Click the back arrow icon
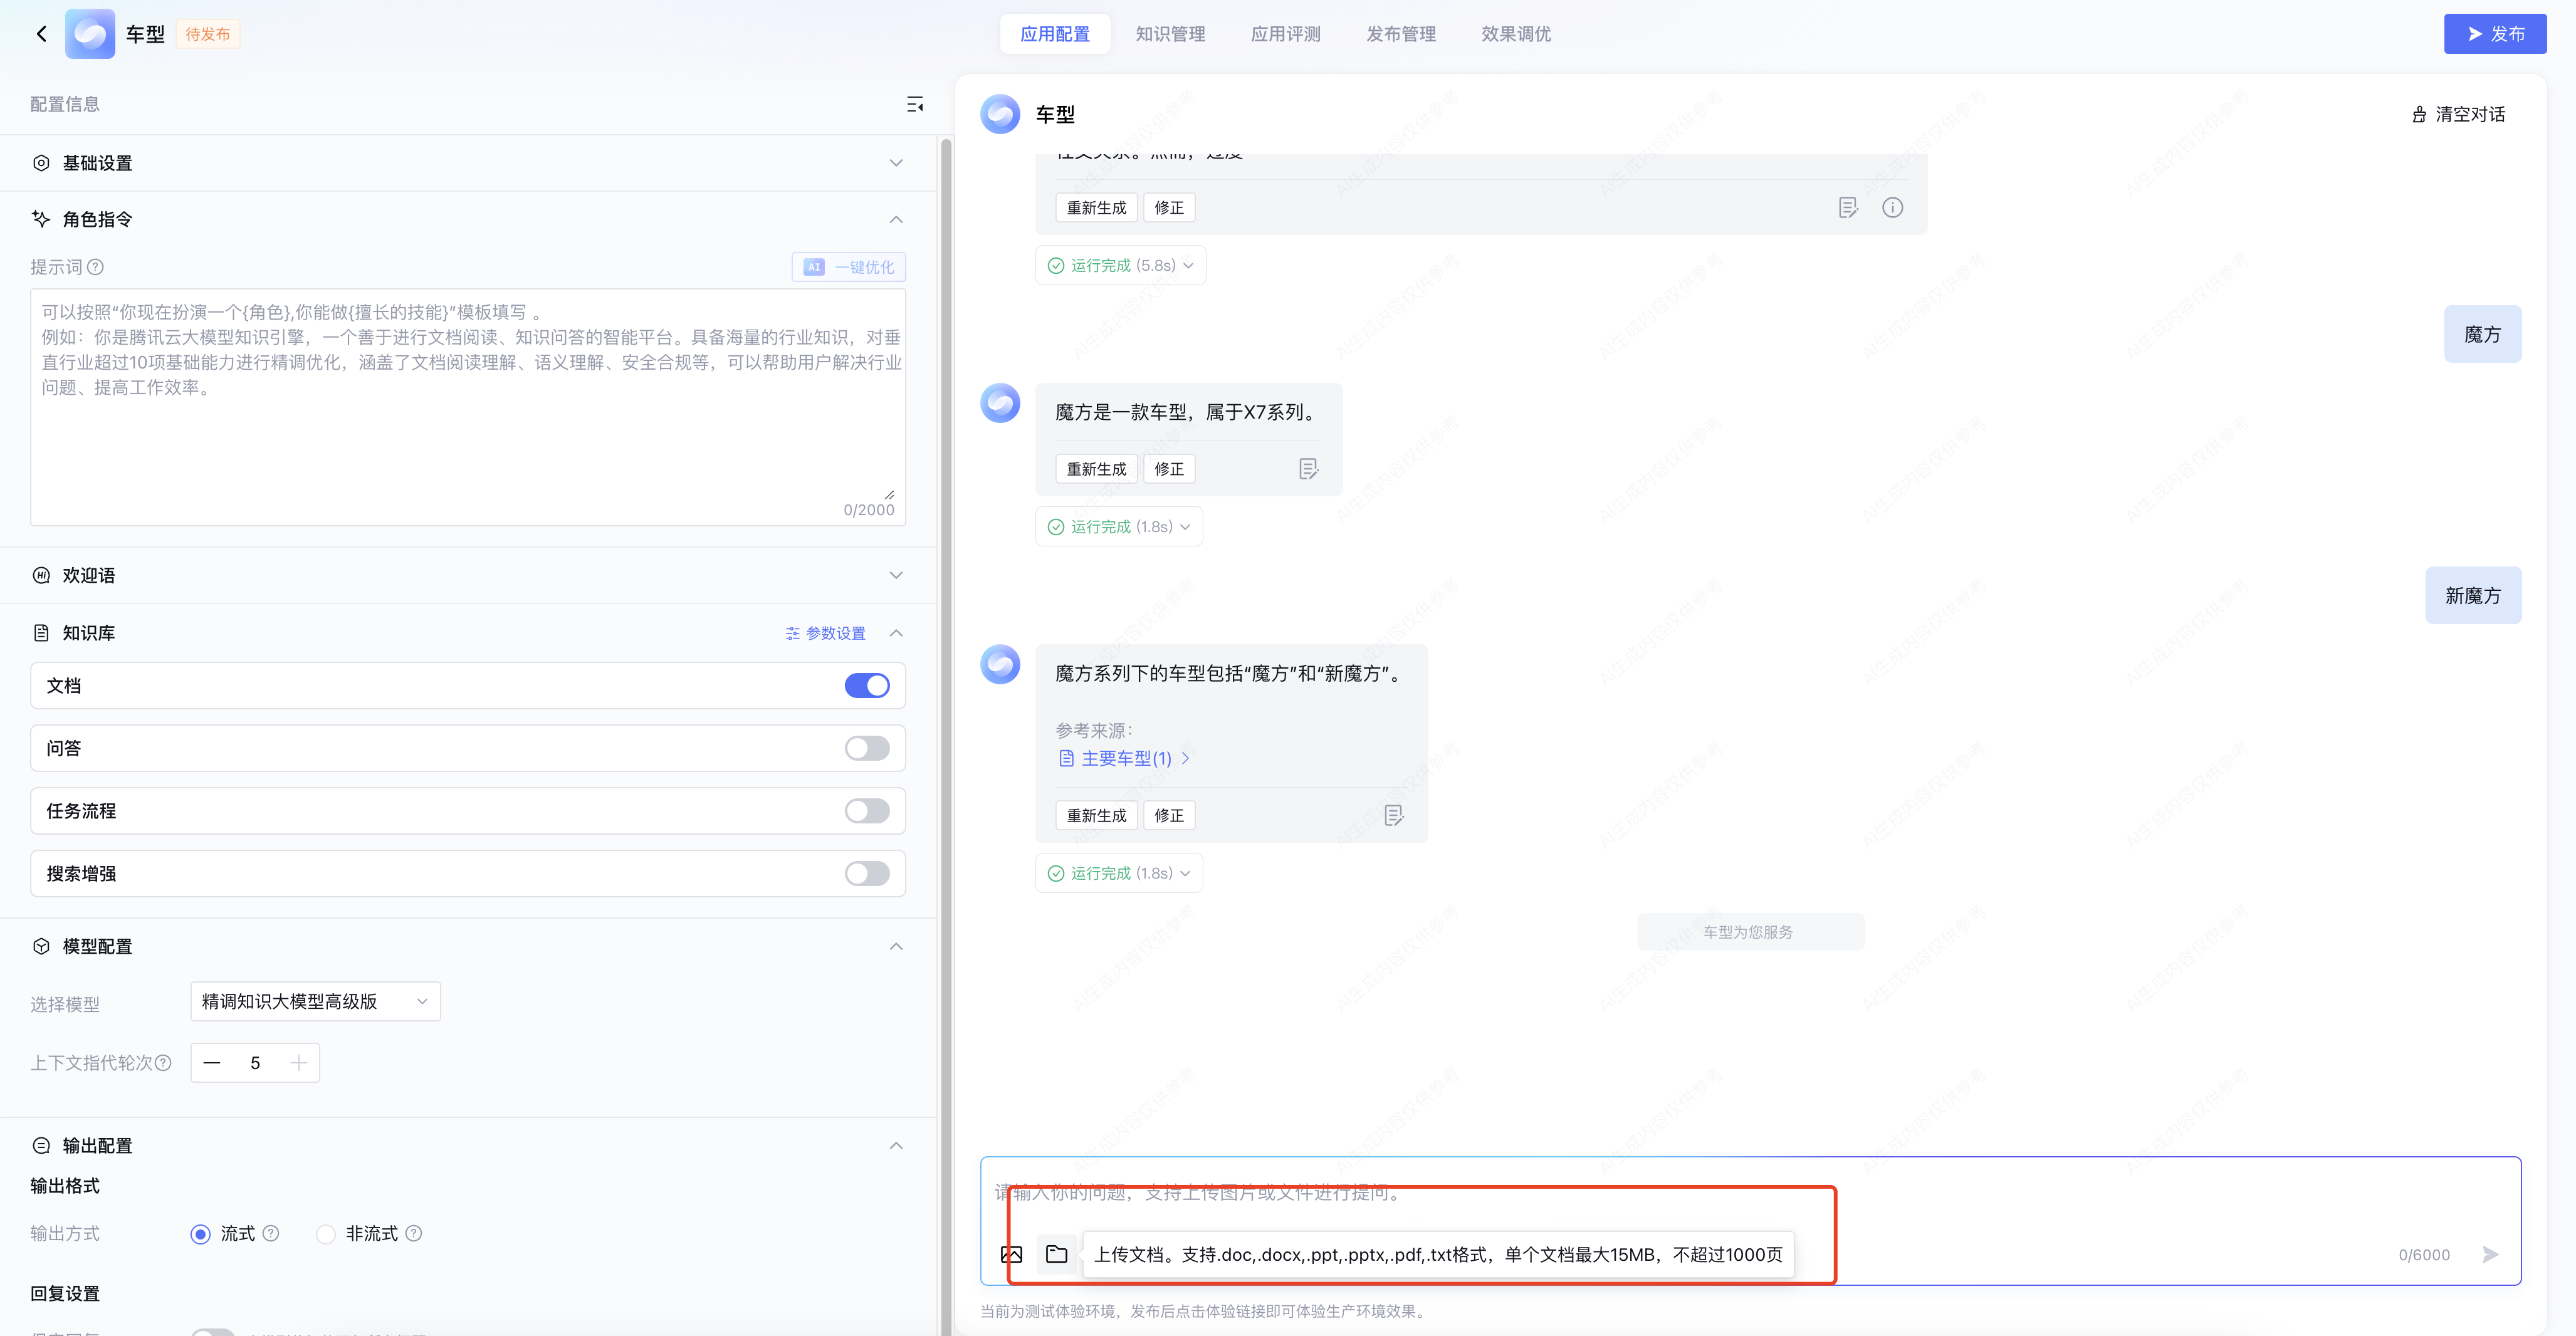The width and height of the screenshot is (2576, 1336). pyautogui.click(x=41, y=34)
